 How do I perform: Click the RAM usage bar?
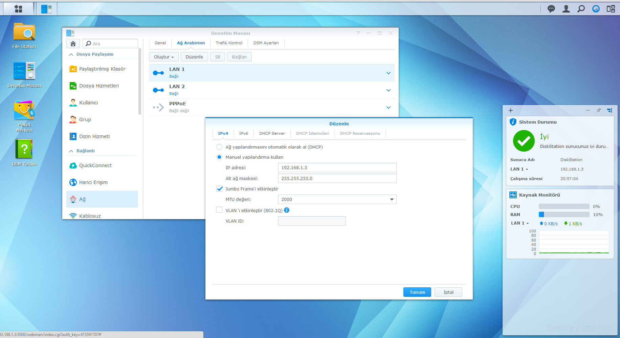tap(564, 214)
